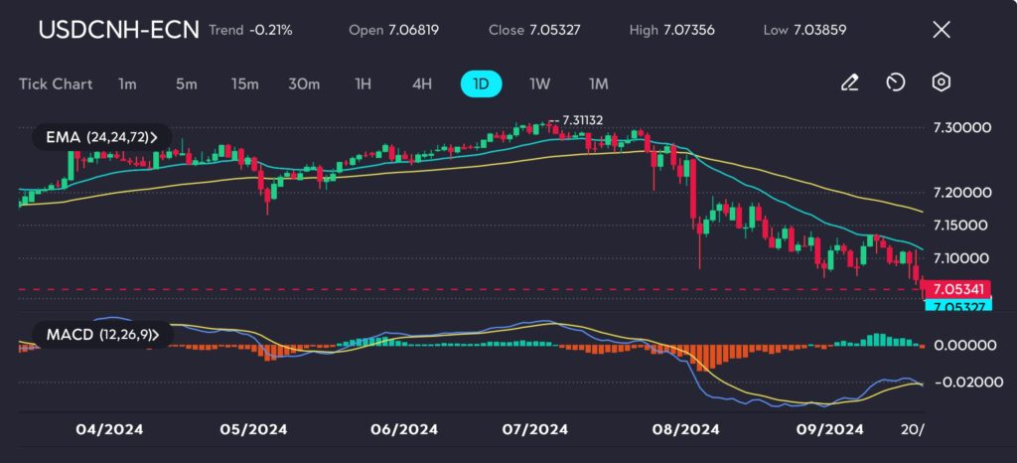Open the pencil drawing tools
This screenshot has width=1017, height=463.
coord(849,83)
